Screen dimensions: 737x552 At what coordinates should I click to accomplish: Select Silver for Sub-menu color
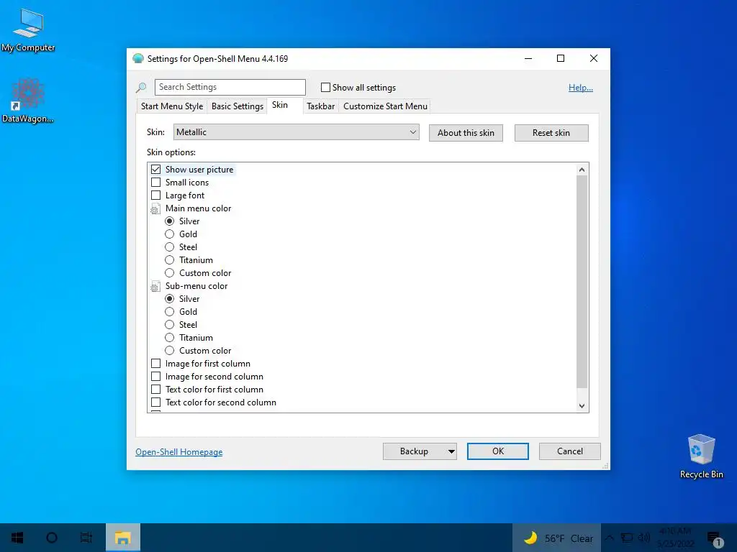(x=170, y=299)
